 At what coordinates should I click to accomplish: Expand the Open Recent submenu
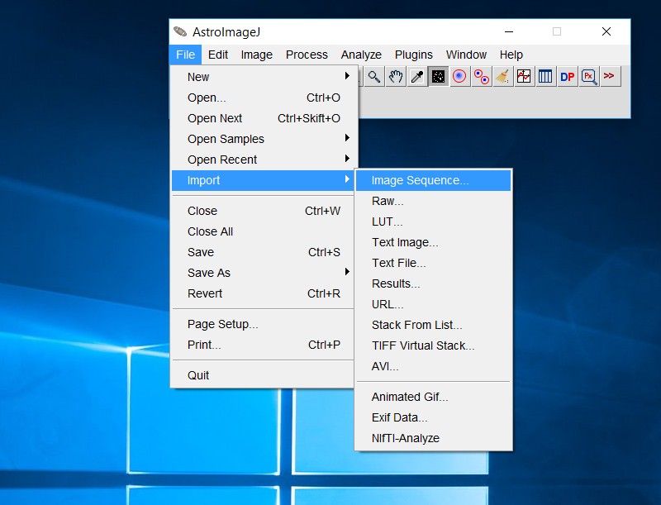tap(264, 160)
